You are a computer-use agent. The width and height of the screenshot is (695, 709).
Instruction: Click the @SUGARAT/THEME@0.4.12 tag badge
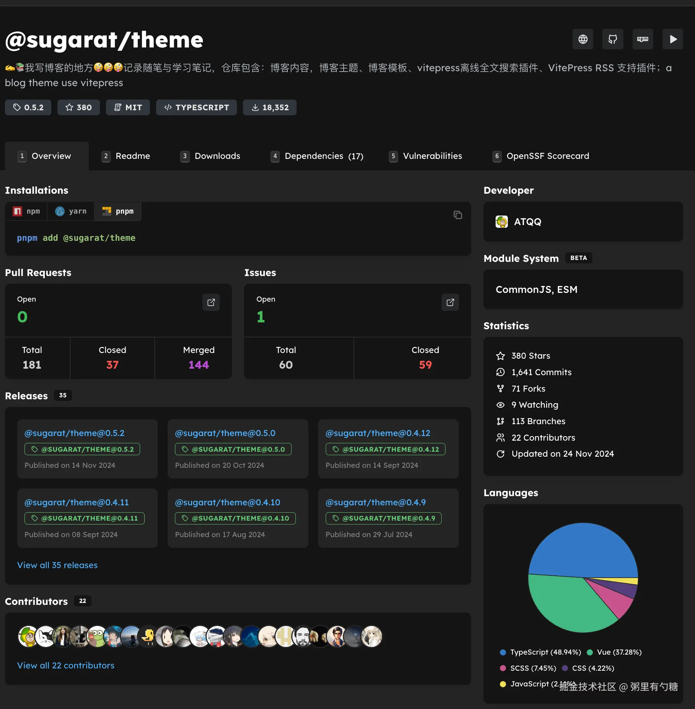pos(385,449)
